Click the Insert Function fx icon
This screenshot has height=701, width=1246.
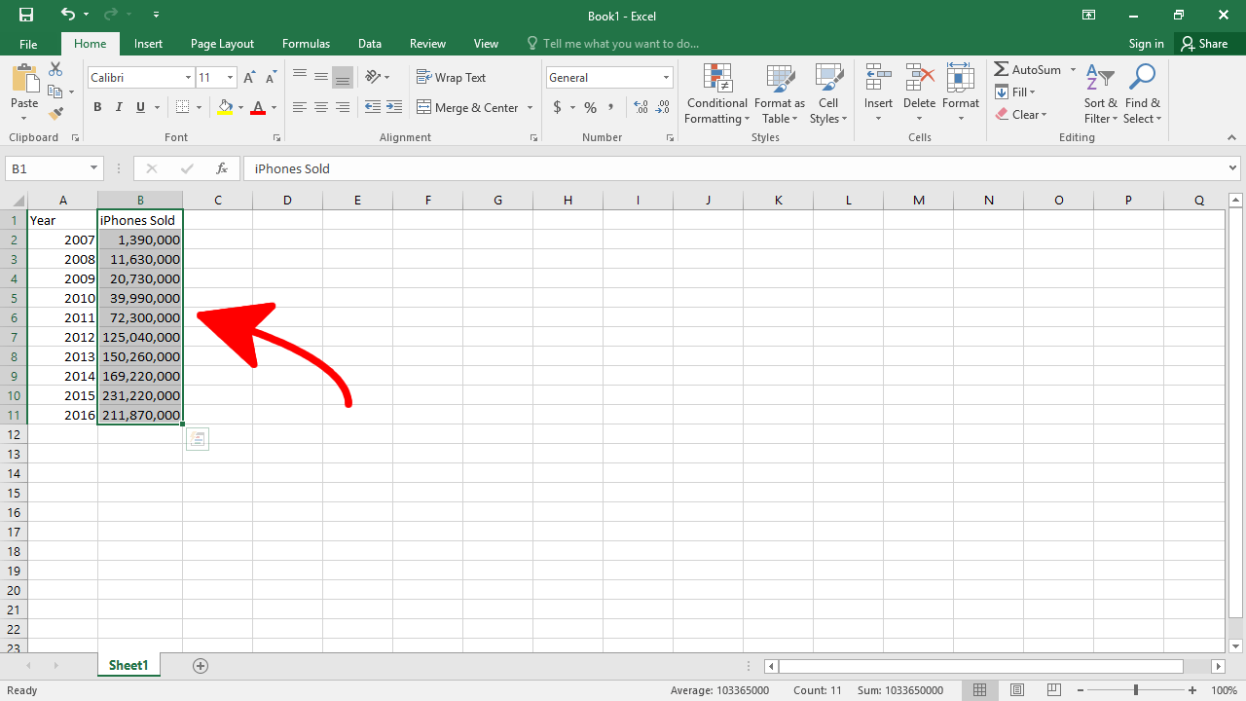(x=222, y=168)
